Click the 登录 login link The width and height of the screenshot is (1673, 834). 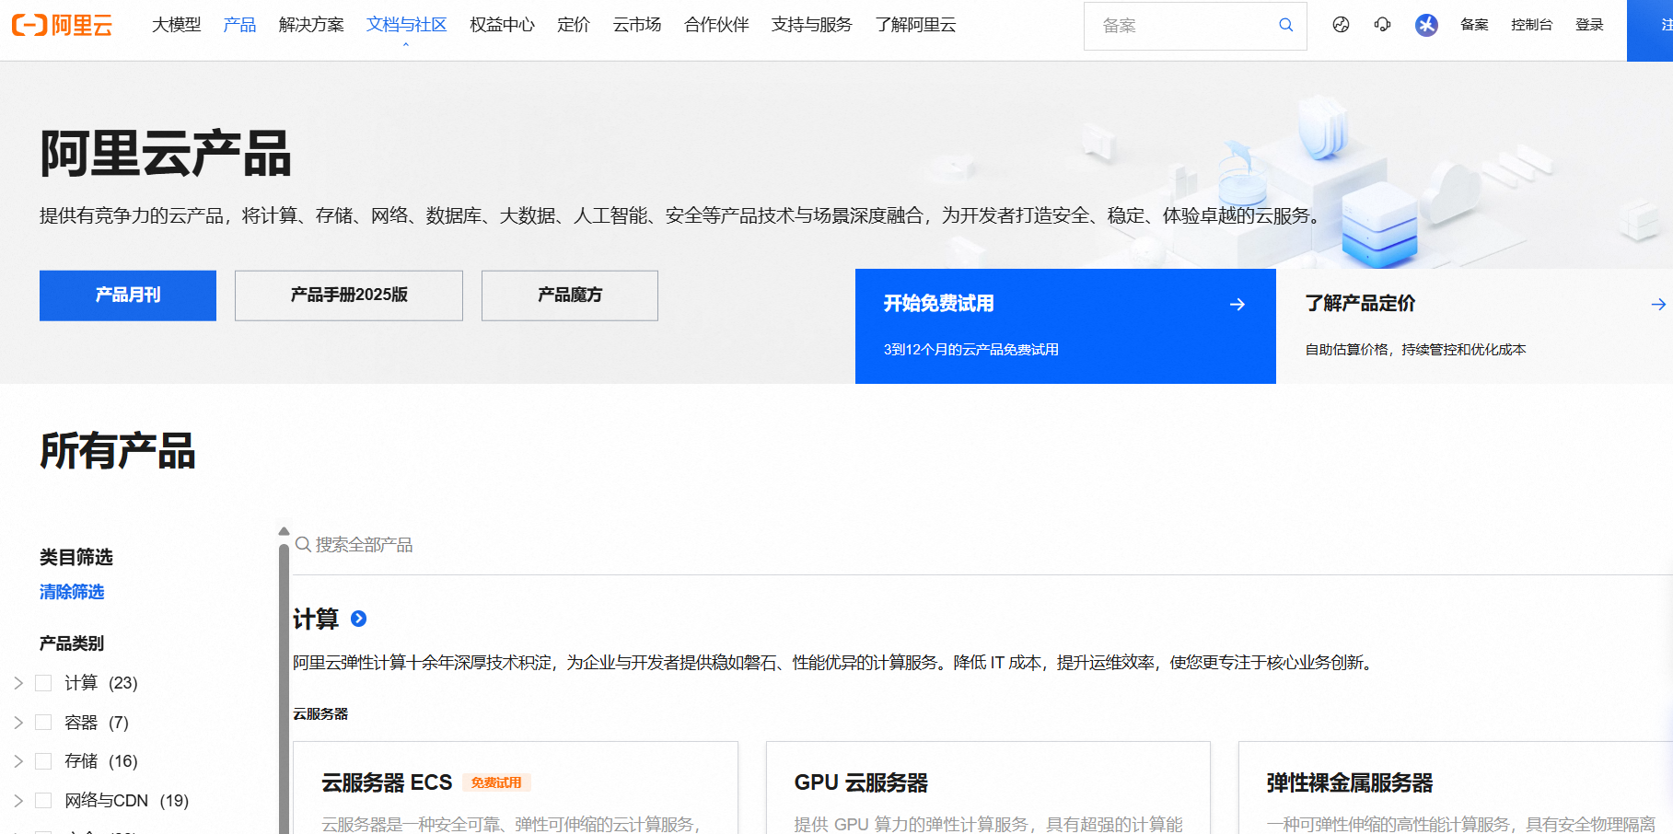[x=1589, y=25]
